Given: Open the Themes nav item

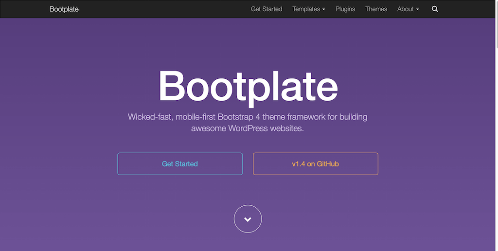Looking at the screenshot, I should tap(376, 9).
